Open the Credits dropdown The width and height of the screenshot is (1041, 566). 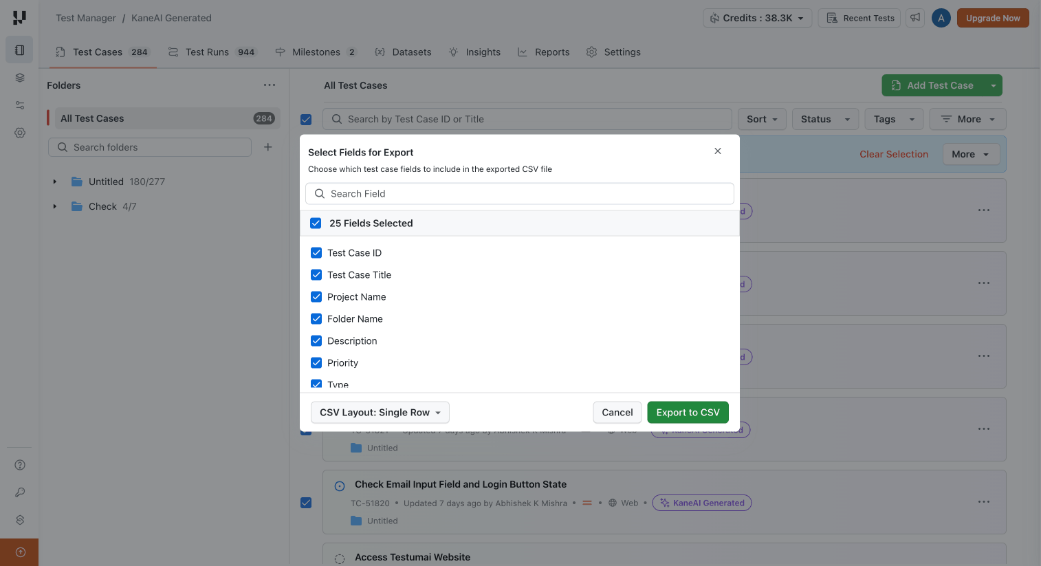pos(757,18)
